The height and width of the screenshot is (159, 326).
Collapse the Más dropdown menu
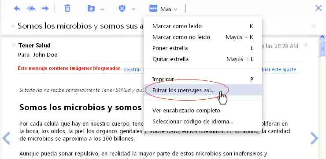[x=175, y=9]
